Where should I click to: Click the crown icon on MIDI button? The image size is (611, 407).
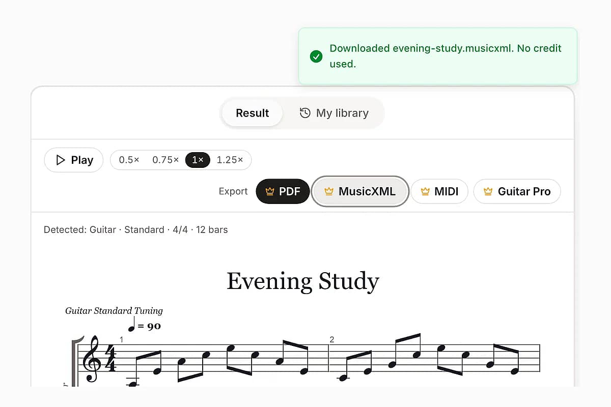425,192
